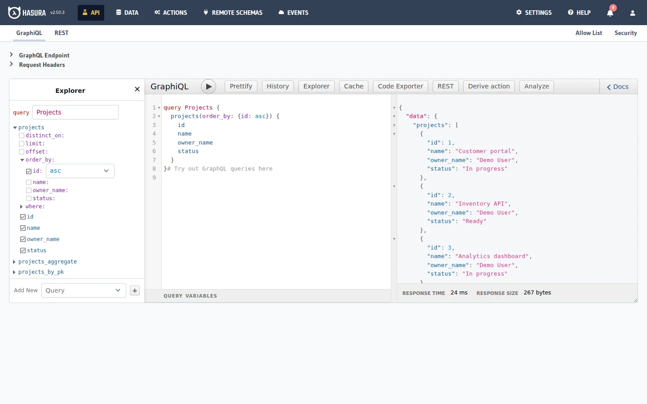Open the Actions section
Image resolution: width=647 pixels, height=404 pixels.
tap(171, 13)
